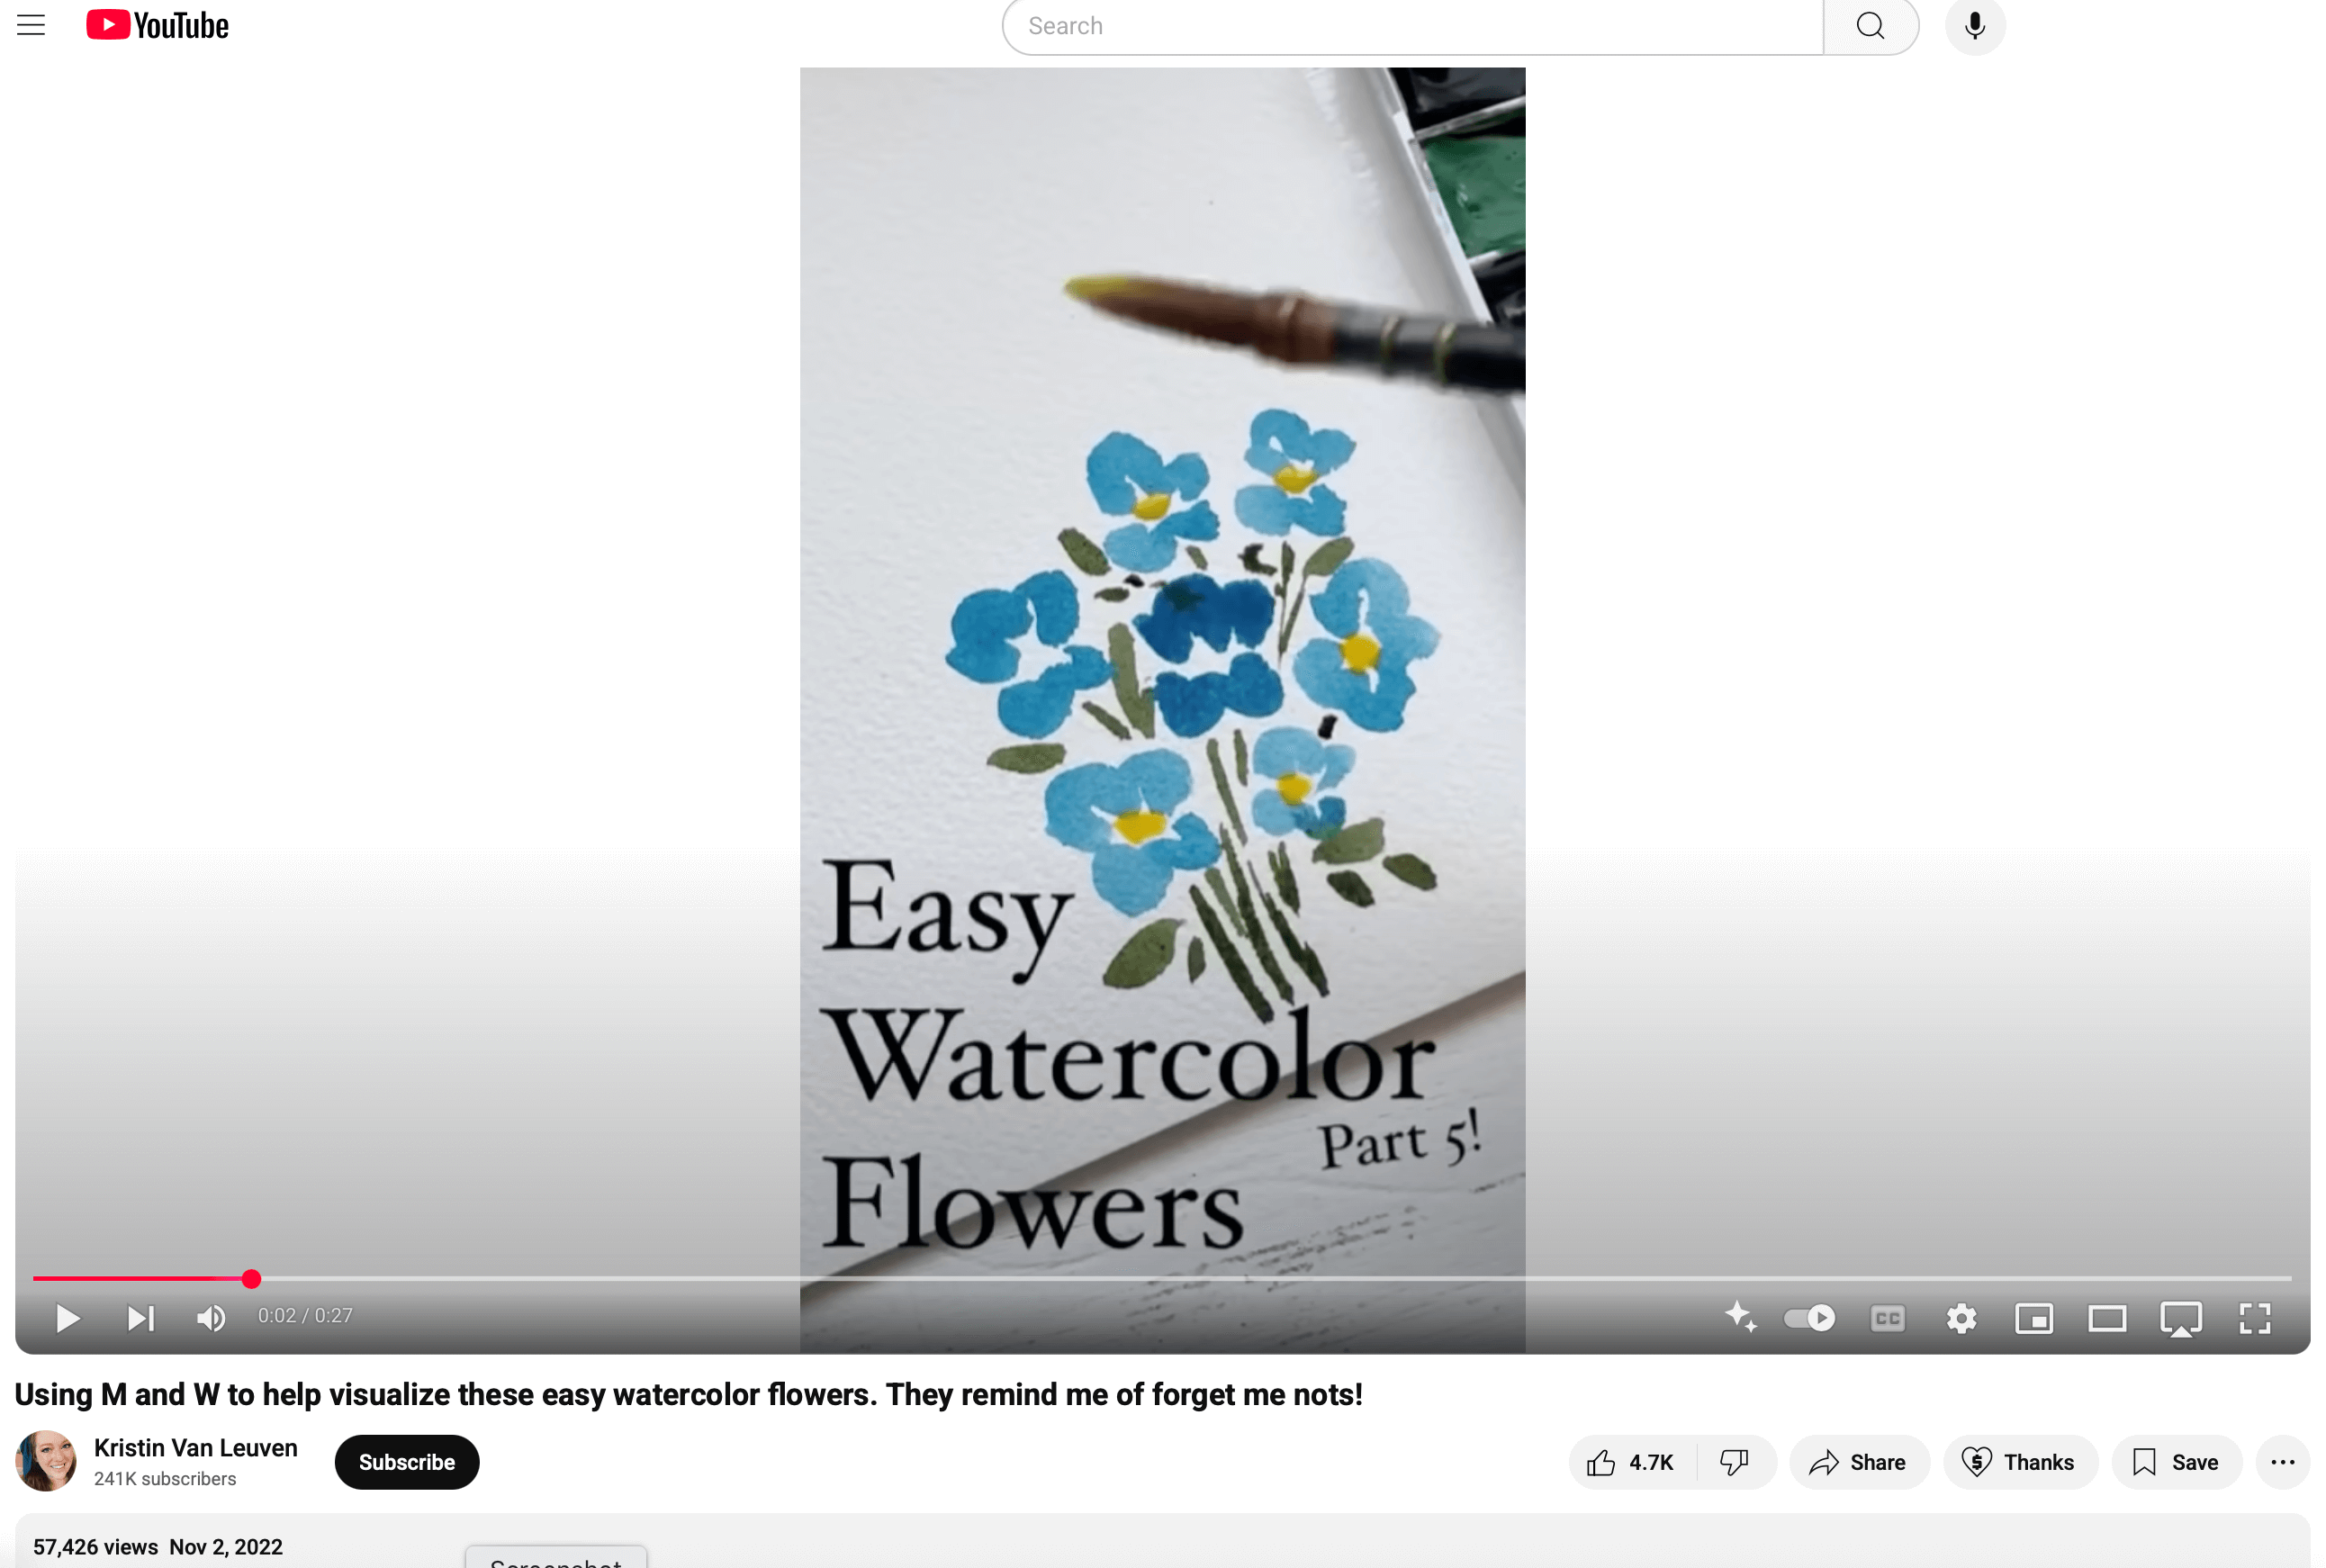
Task: Cast video to a screen
Action: coord(2181,1318)
